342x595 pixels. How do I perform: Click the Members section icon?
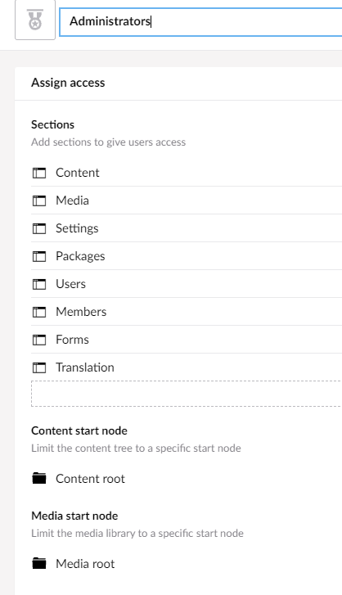click(39, 312)
